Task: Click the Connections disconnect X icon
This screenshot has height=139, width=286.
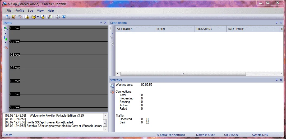Action: point(112,38)
